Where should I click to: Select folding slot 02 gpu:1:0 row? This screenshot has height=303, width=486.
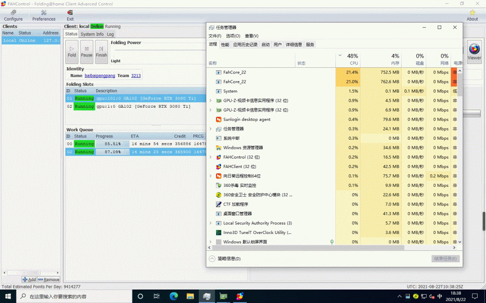click(135, 106)
